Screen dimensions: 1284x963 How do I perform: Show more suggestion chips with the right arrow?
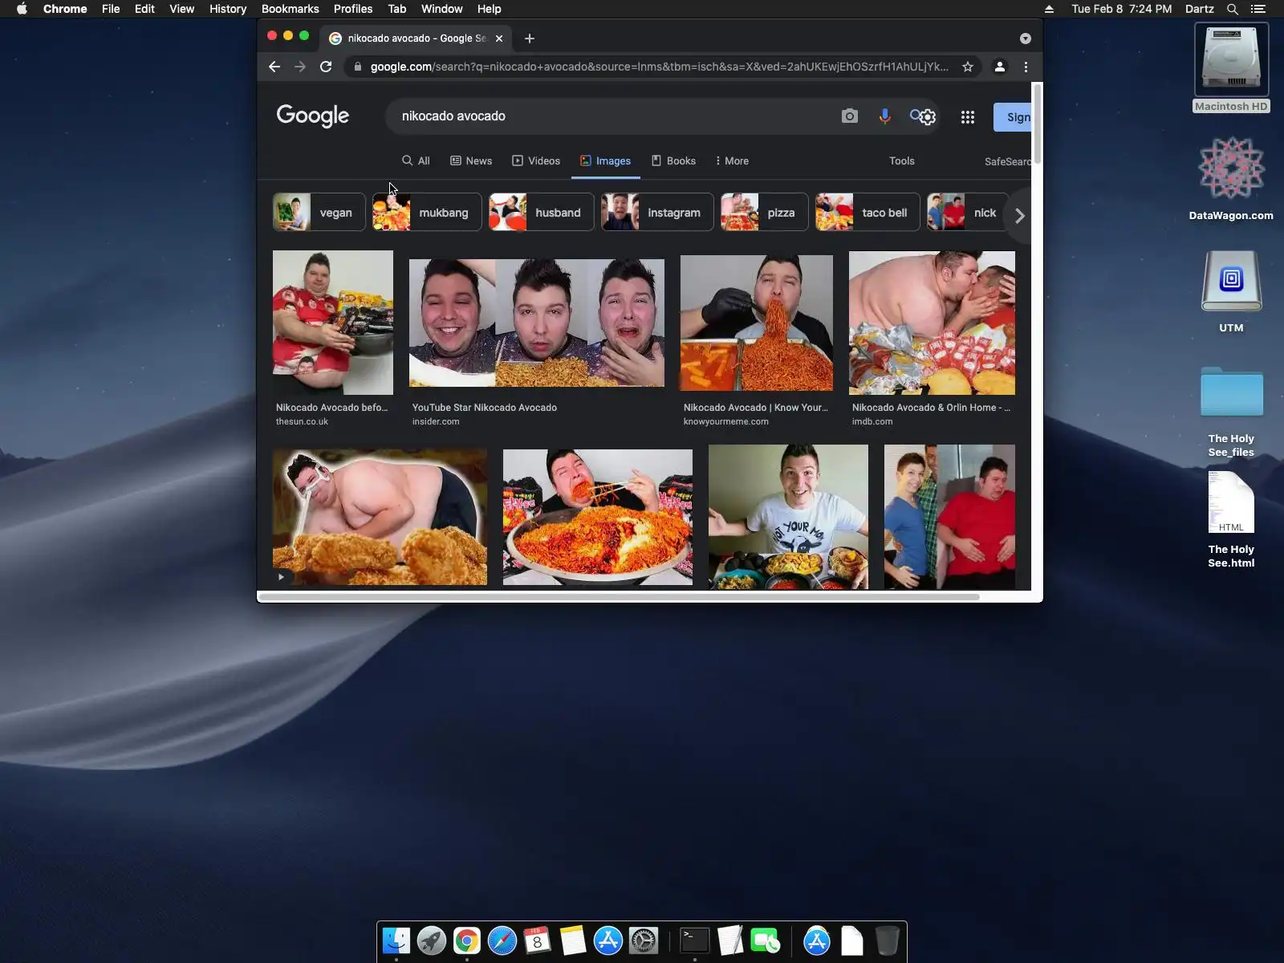1020,215
